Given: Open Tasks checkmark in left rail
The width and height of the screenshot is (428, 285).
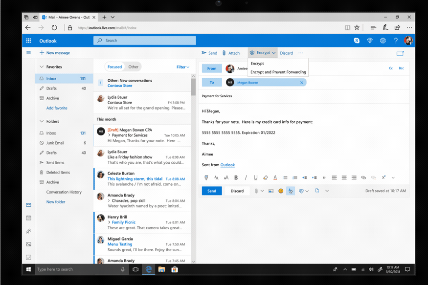Looking at the screenshot, I should [28, 257].
